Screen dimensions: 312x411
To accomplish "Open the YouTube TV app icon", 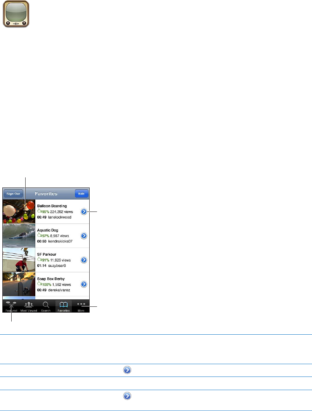I will tap(16, 14).
